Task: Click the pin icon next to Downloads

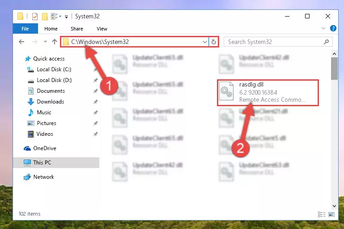Action: 95,102
